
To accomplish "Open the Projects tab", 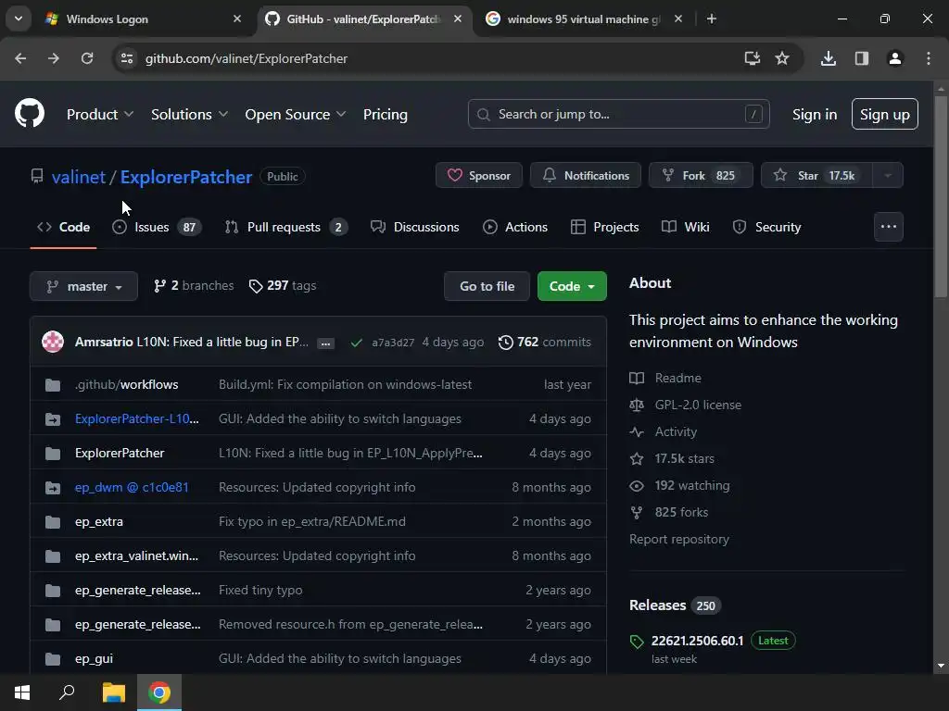I will (605, 228).
